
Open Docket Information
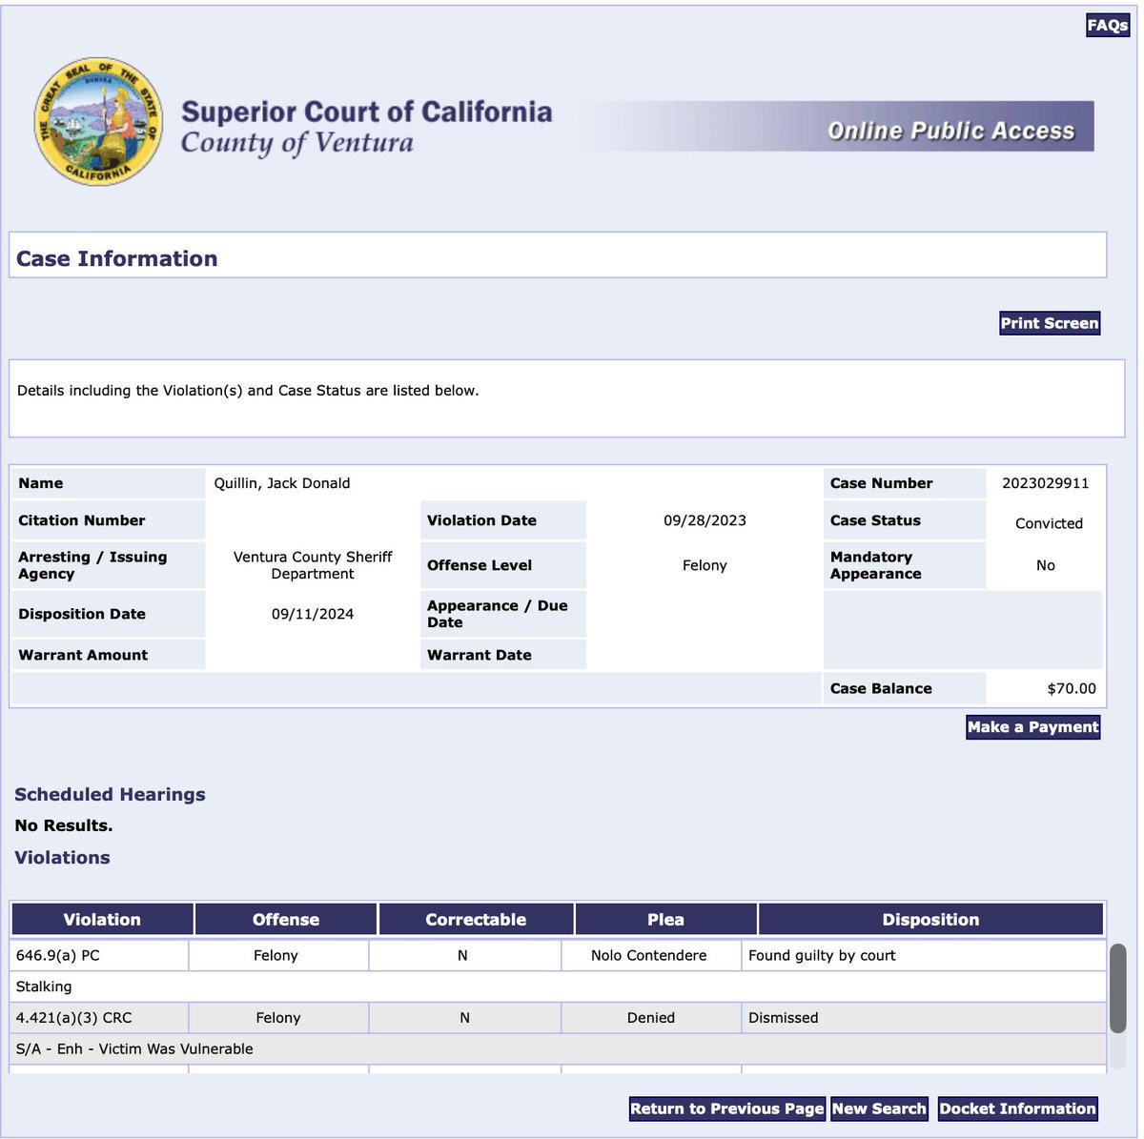coord(1017,1108)
